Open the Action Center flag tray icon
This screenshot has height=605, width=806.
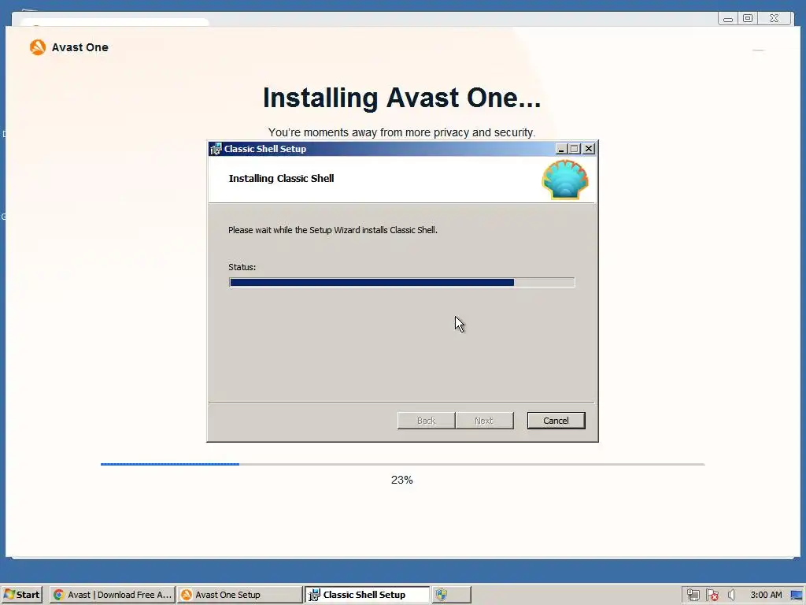point(712,595)
